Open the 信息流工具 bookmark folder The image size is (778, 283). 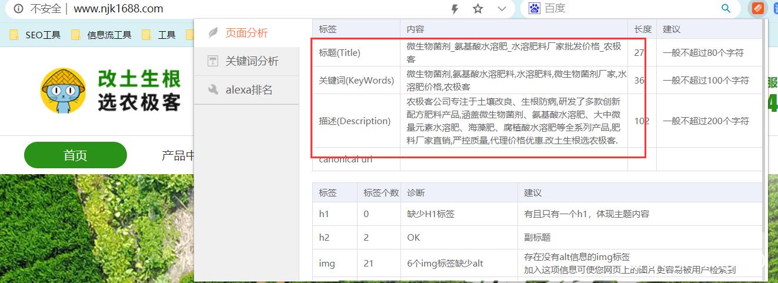pyautogui.click(x=101, y=35)
